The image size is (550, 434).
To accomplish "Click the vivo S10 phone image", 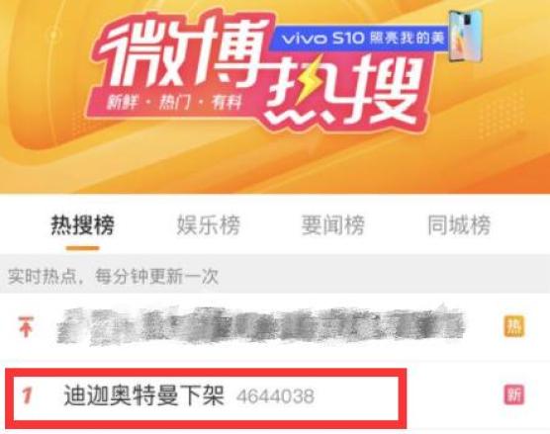I will pos(466,36).
